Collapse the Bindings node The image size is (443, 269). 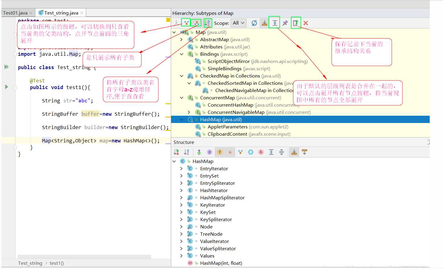[x=182, y=54]
